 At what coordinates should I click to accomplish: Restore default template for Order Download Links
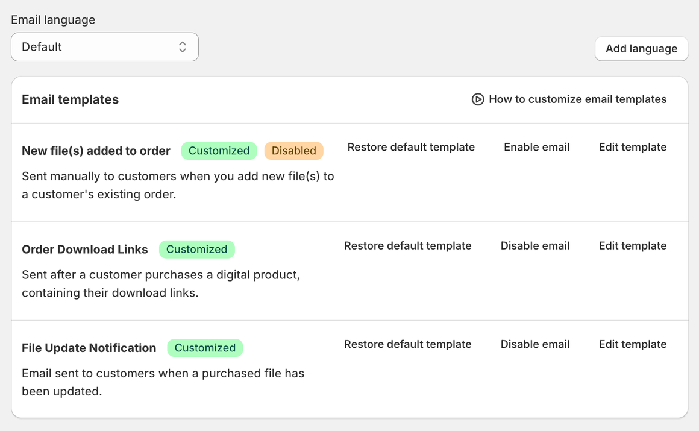click(407, 246)
